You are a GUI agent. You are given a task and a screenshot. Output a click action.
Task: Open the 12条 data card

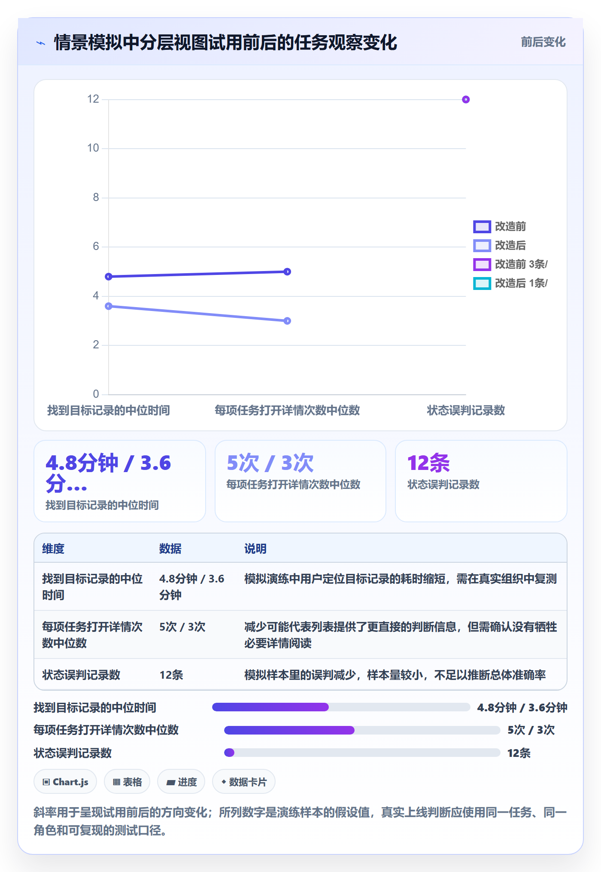click(481, 481)
